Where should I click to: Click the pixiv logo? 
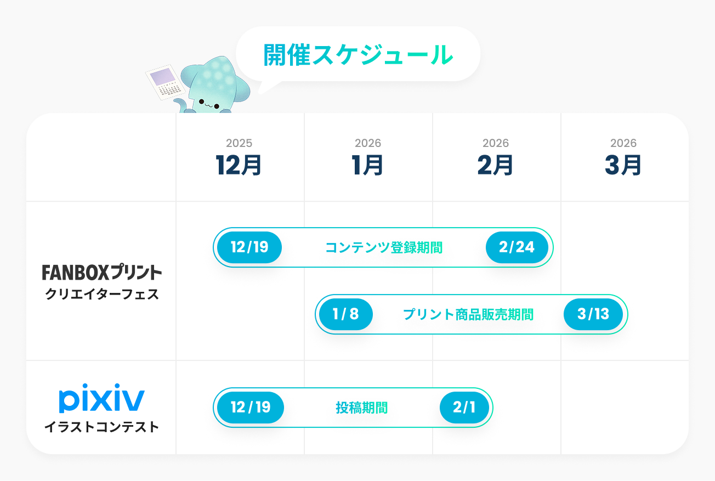point(101,400)
